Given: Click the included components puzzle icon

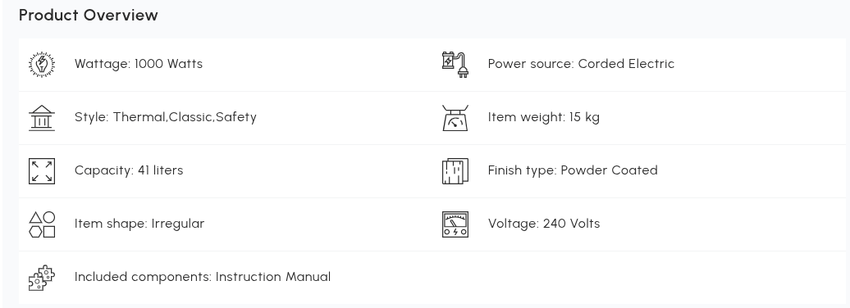Looking at the screenshot, I should pos(42,278).
